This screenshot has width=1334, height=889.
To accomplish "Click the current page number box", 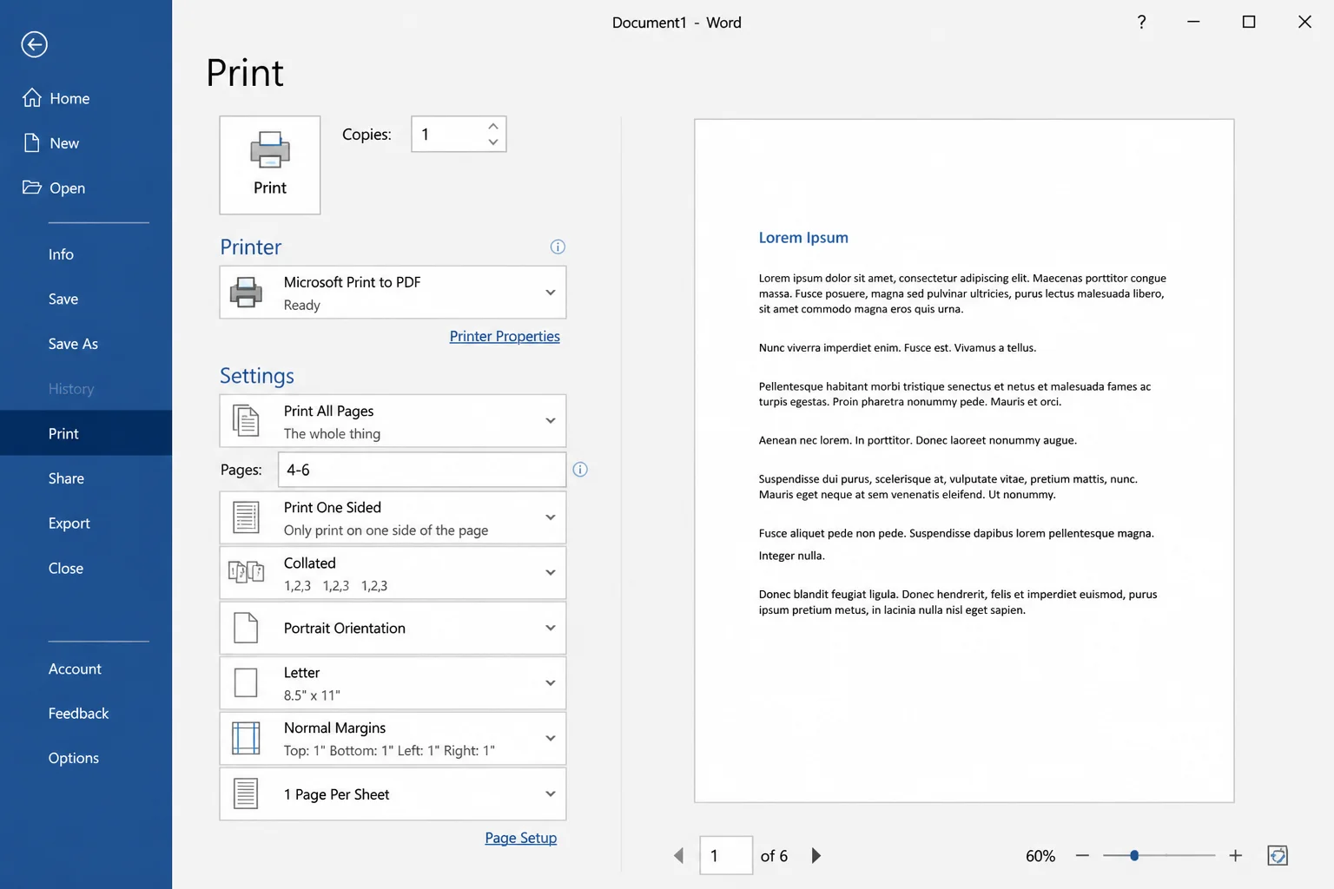I will click(x=726, y=856).
